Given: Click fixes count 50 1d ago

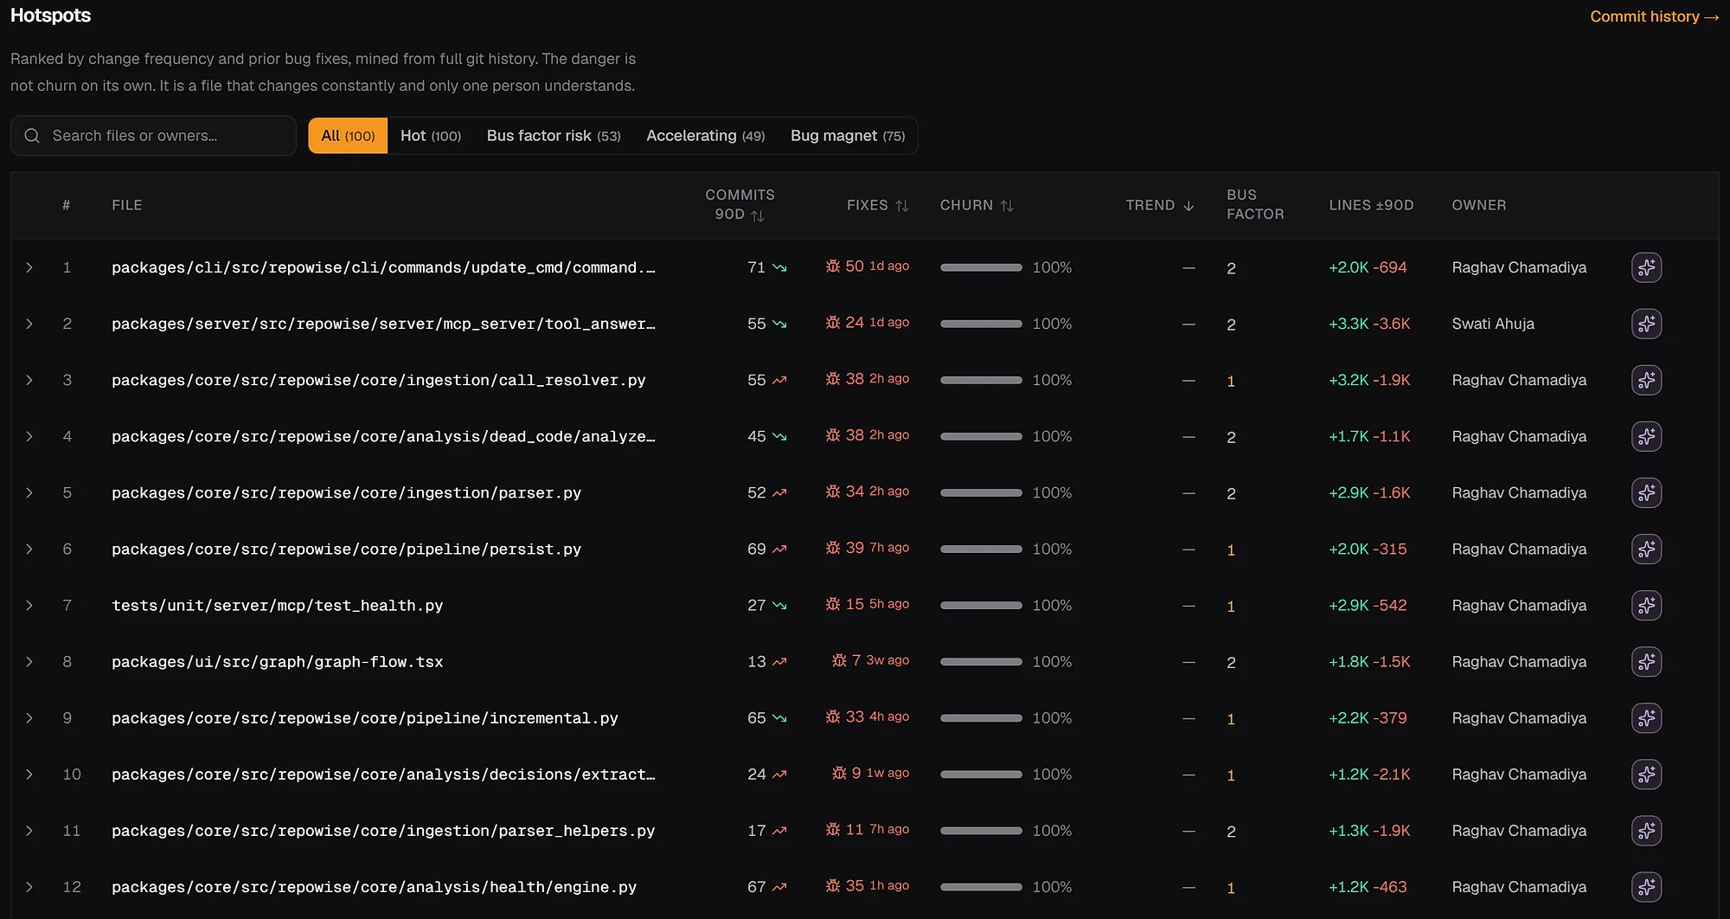Looking at the screenshot, I should click(867, 267).
